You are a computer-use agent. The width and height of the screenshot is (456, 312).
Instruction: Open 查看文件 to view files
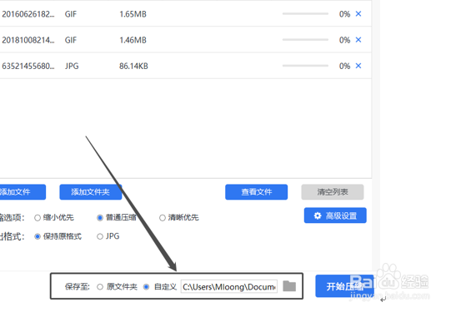click(x=256, y=192)
